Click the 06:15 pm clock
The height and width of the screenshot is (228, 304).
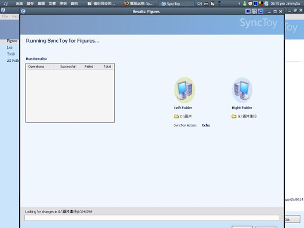pyautogui.click(x=277, y=4)
